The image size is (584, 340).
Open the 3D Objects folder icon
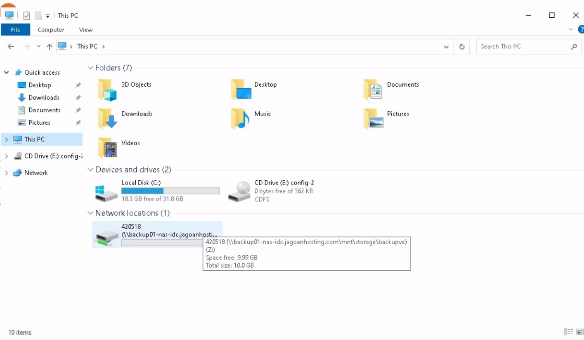tap(107, 90)
